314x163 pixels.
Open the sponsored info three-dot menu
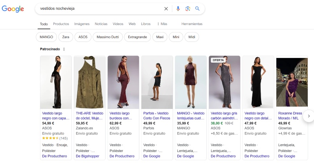64,49
